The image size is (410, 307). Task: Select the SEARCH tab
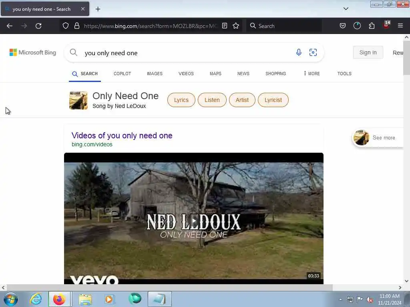click(85, 74)
